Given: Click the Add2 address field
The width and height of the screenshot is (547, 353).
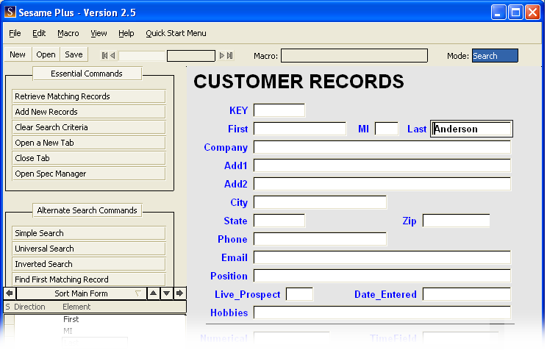Looking at the screenshot, I should 382,184.
